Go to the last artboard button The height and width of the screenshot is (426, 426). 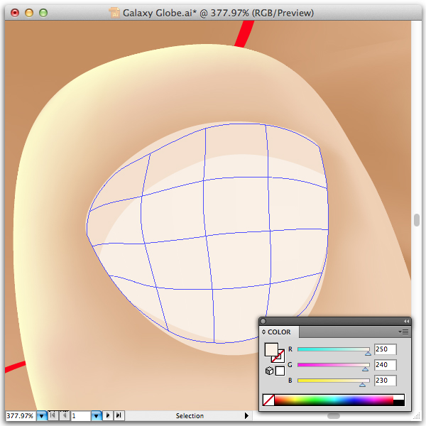click(119, 415)
